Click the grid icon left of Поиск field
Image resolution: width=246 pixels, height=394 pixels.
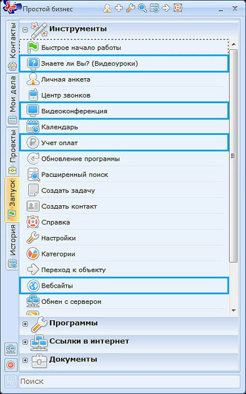coord(11,381)
